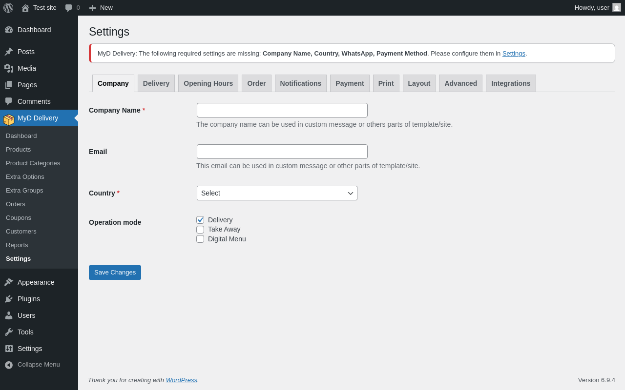Open the Country select dropdown
This screenshot has height=390, width=625.
coord(277,193)
